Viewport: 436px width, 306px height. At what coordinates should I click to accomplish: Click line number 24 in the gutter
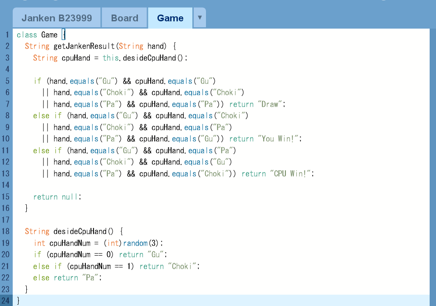pos(5,301)
